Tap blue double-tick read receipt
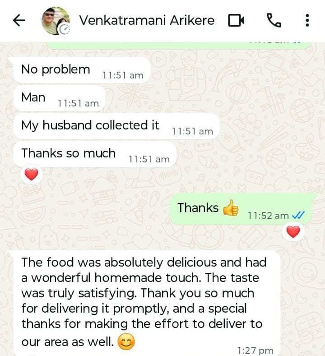The image size is (325, 356). coord(298,215)
